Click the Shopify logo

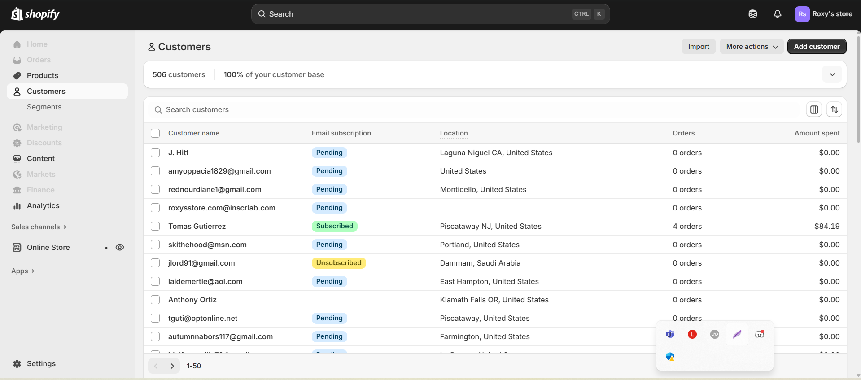click(35, 14)
